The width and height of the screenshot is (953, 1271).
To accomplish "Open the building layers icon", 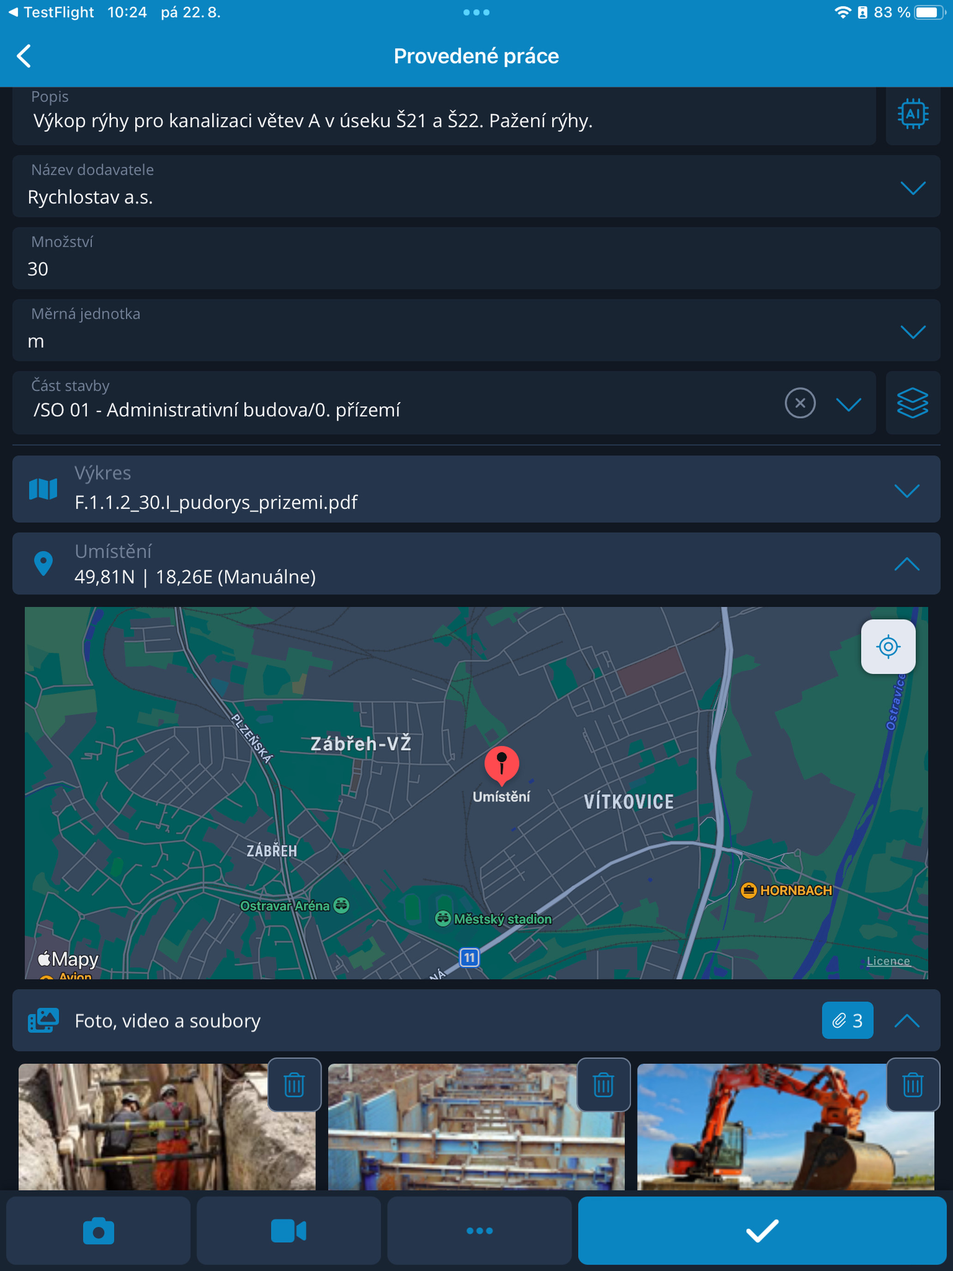I will point(912,403).
